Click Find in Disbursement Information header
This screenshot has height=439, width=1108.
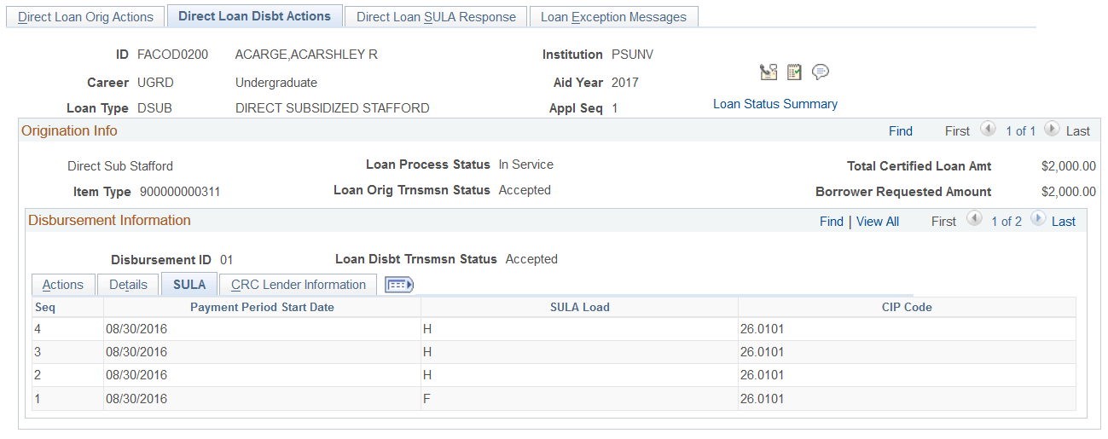point(831,222)
